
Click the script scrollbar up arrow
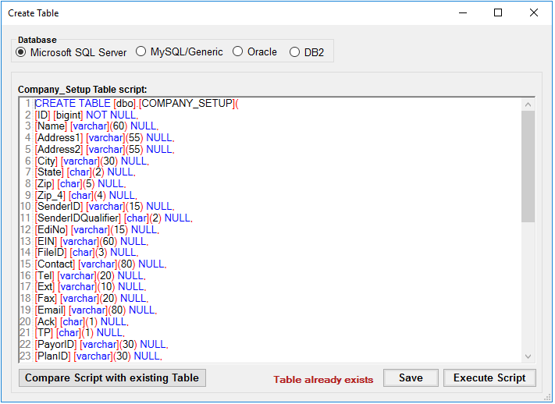click(528, 105)
